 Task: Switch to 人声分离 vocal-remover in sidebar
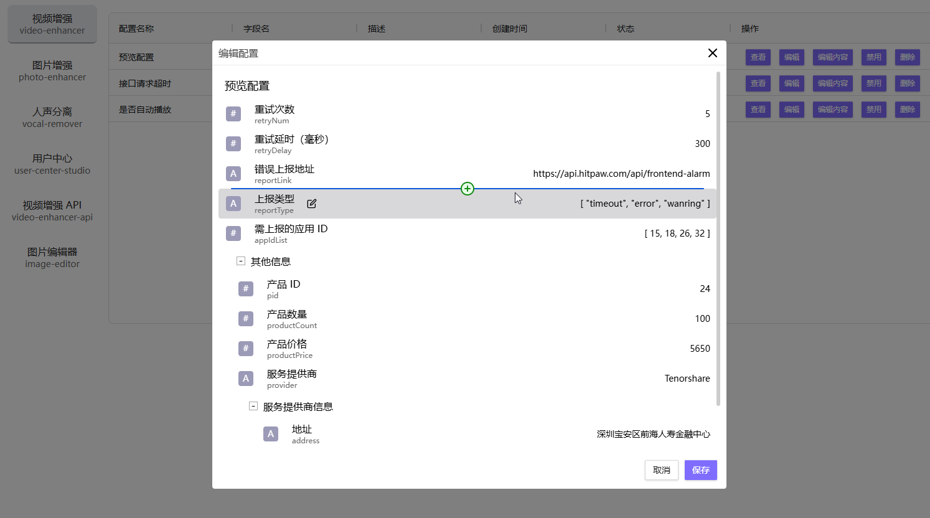tap(52, 118)
